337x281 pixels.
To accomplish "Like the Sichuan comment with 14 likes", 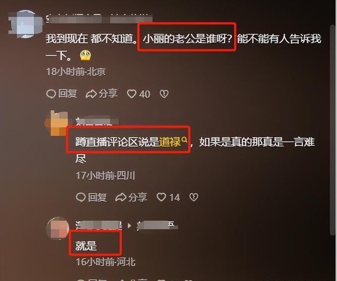I will click(161, 197).
